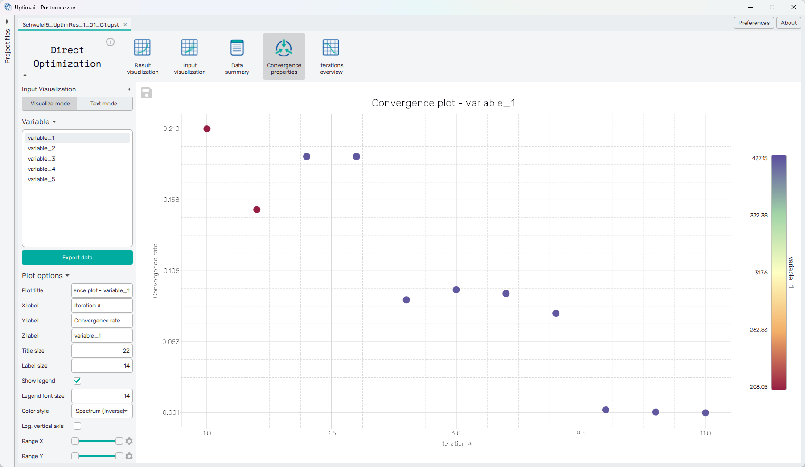Disable the Show legend checkbox

click(x=77, y=381)
